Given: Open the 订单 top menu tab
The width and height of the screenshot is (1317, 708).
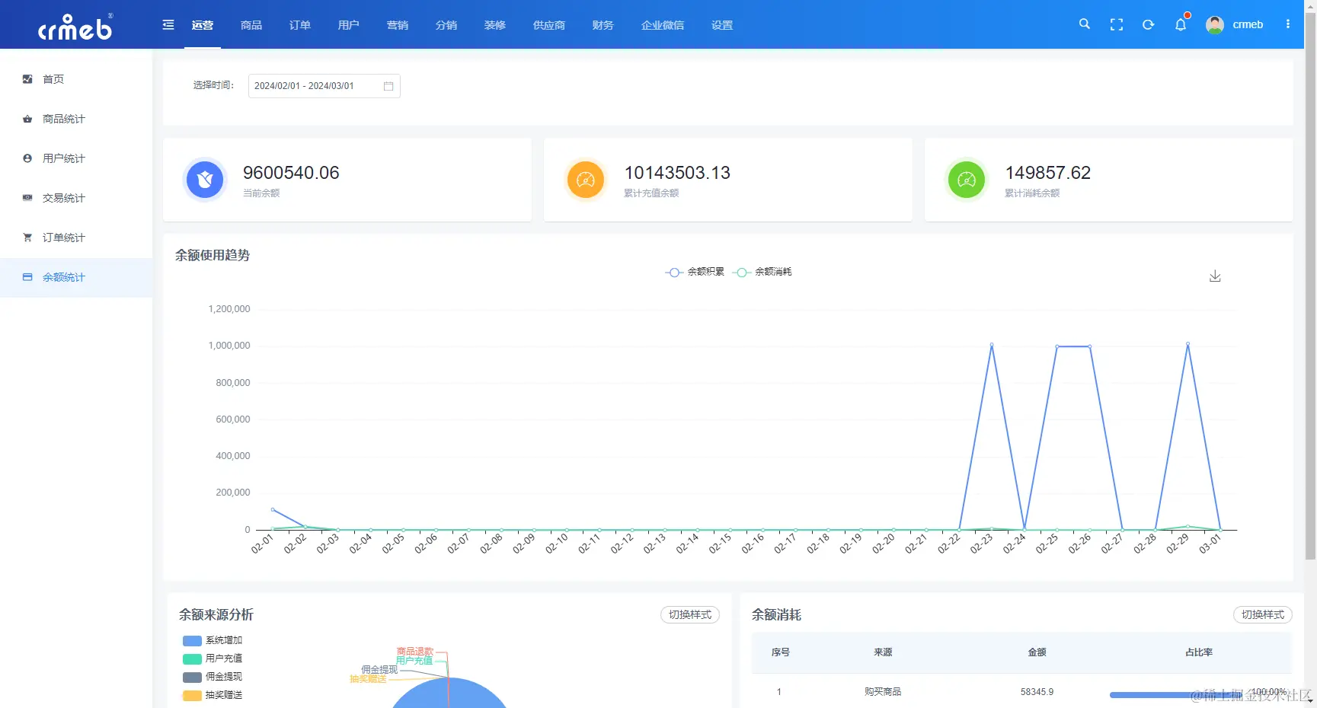Looking at the screenshot, I should coord(300,25).
